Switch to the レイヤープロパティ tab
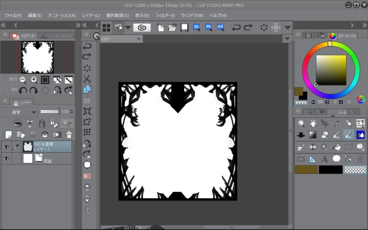368x230 pixels. click(x=56, y=35)
